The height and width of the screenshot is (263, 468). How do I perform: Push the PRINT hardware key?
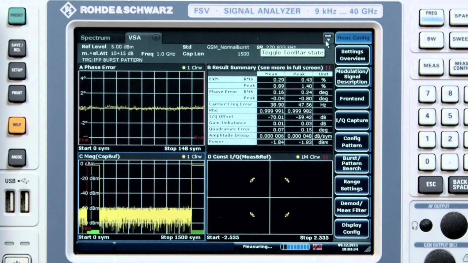pyautogui.click(x=17, y=93)
